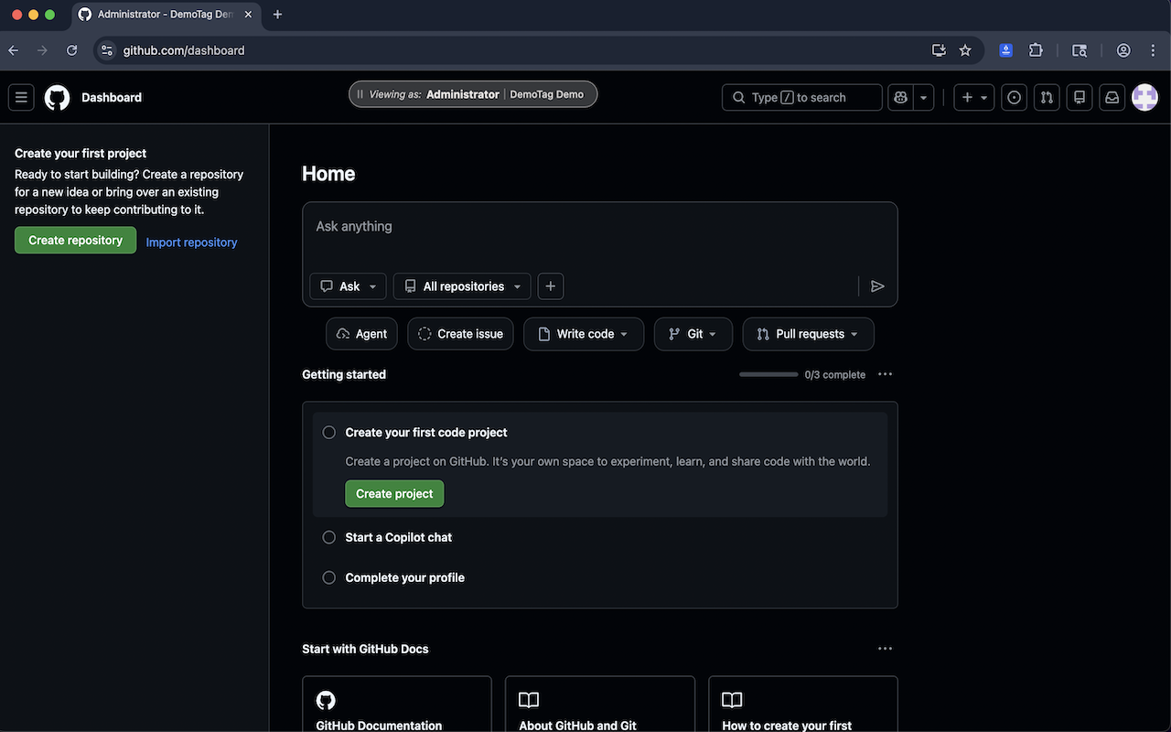Open the browser profile icon

(1123, 50)
